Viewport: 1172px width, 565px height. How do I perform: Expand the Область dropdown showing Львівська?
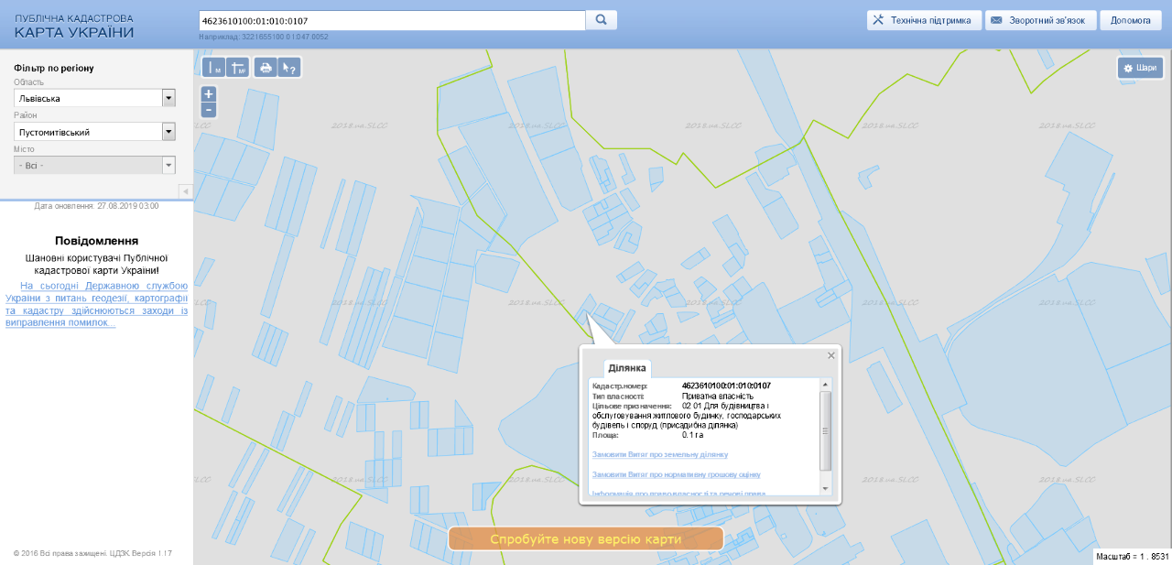168,98
